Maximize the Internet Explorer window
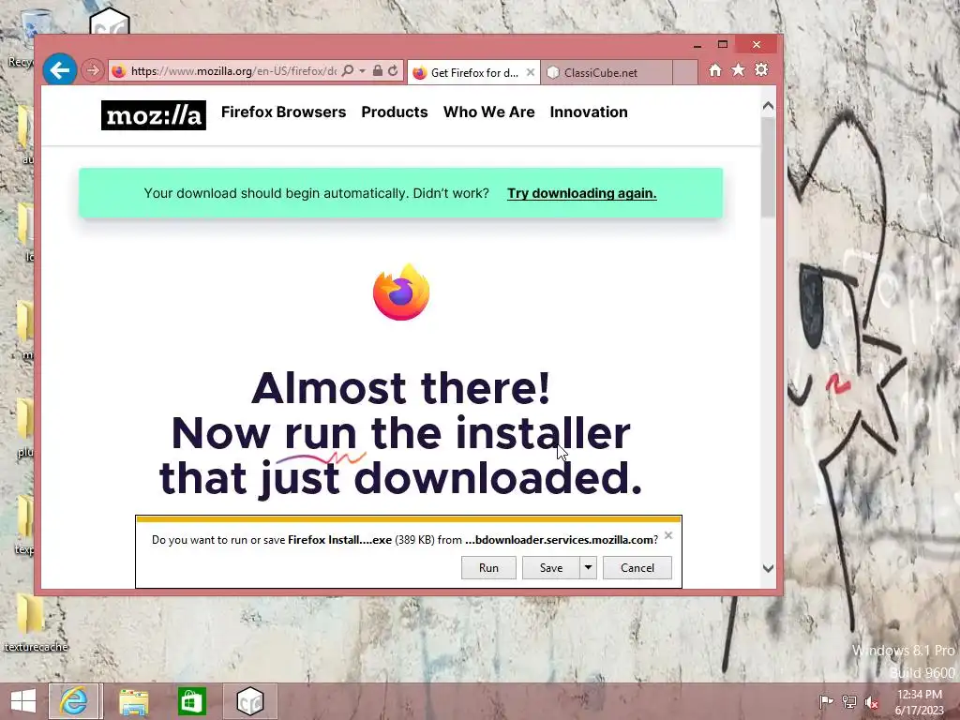This screenshot has width=960, height=720. tap(723, 44)
